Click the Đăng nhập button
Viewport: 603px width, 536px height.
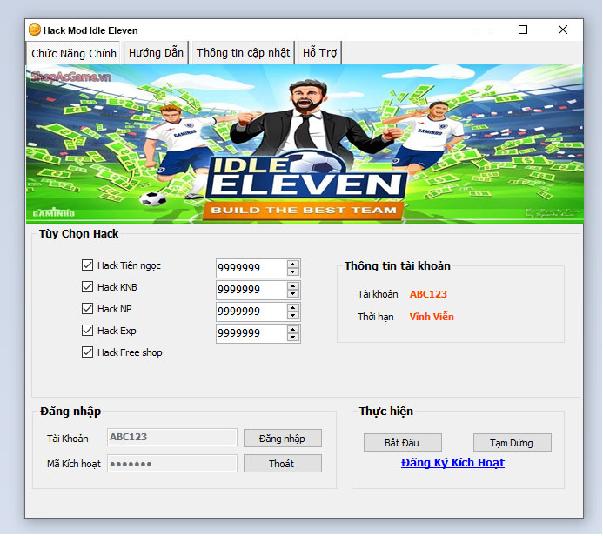pyautogui.click(x=282, y=439)
